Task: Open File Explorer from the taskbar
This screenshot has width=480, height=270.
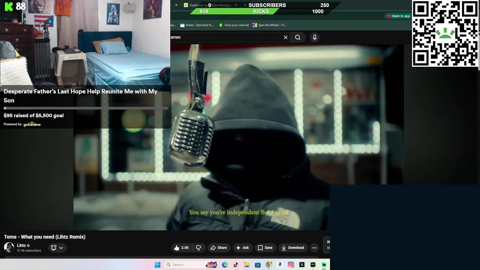Action: 247,265
